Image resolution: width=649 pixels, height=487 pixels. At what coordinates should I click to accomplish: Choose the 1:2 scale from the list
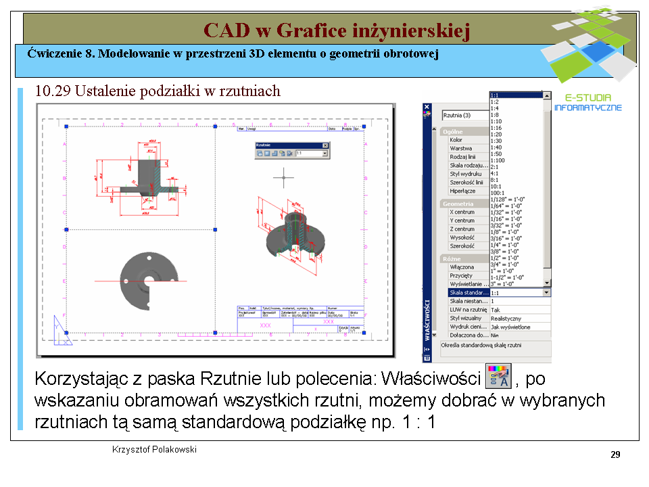[516, 102]
